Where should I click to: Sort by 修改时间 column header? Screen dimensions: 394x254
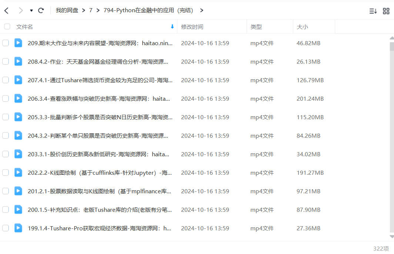(x=192, y=27)
